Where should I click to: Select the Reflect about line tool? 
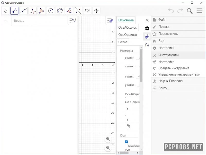(x=78, y=11)
